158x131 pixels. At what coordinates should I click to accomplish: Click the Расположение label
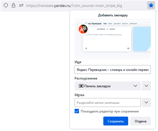click(86, 78)
